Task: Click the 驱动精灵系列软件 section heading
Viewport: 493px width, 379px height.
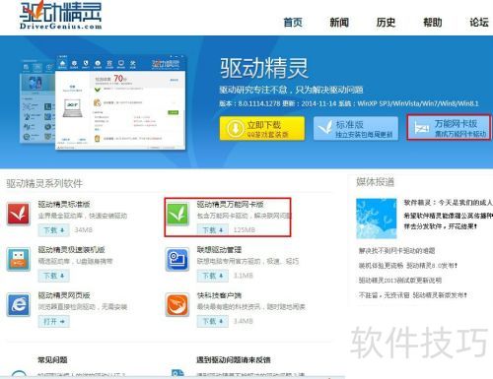Action: [44, 183]
